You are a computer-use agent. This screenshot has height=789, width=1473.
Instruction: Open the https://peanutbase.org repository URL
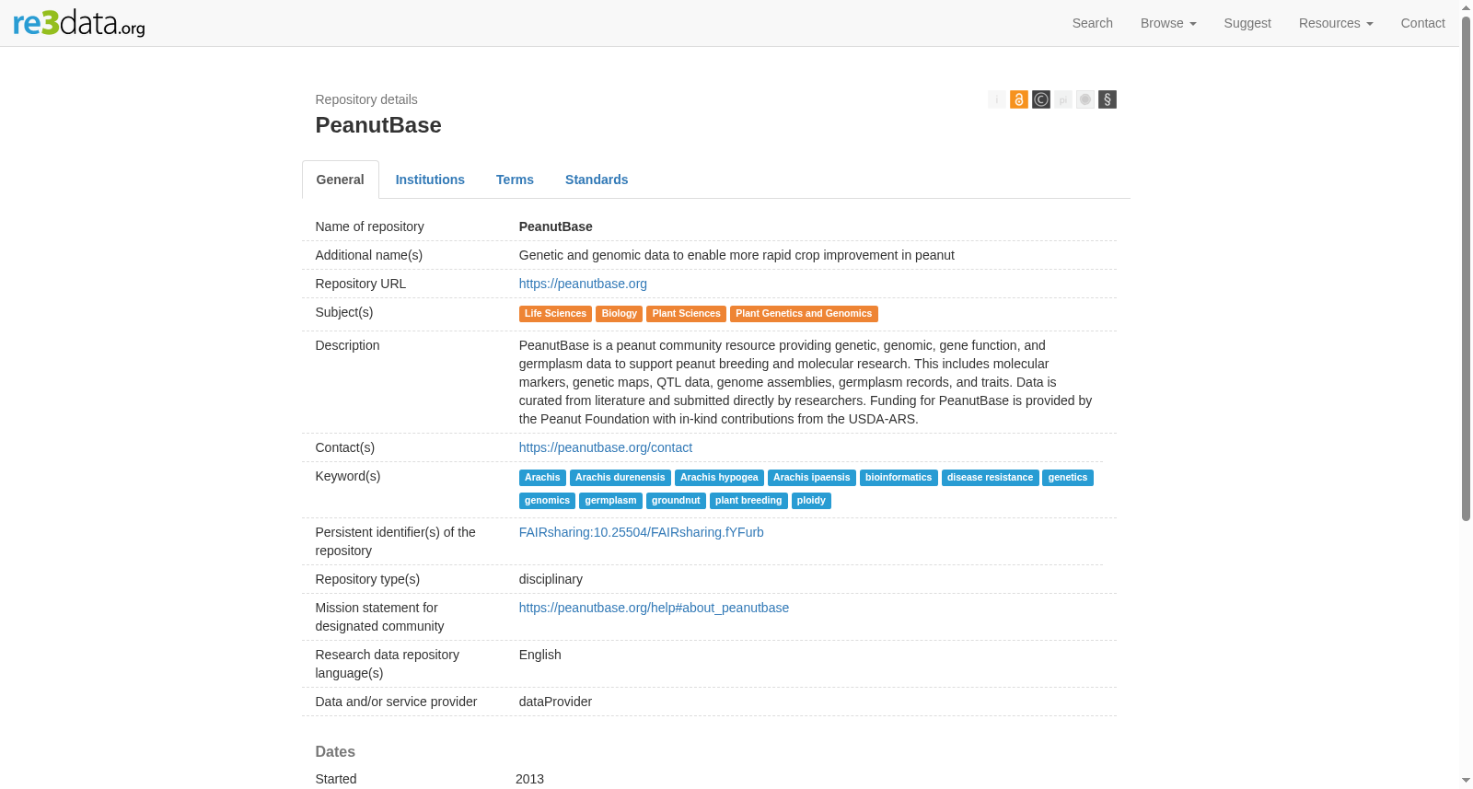pyautogui.click(x=583, y=284)
